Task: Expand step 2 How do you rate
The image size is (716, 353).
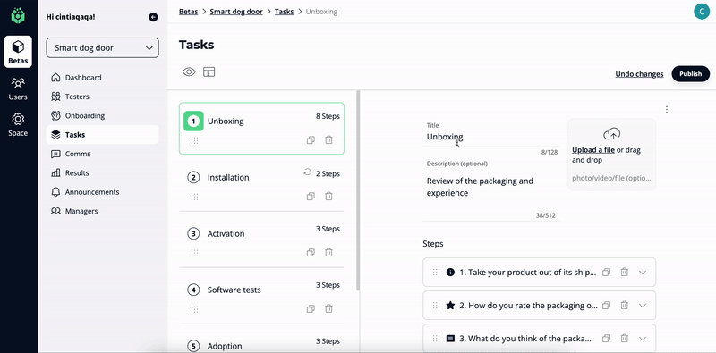Action: point(643,306)
